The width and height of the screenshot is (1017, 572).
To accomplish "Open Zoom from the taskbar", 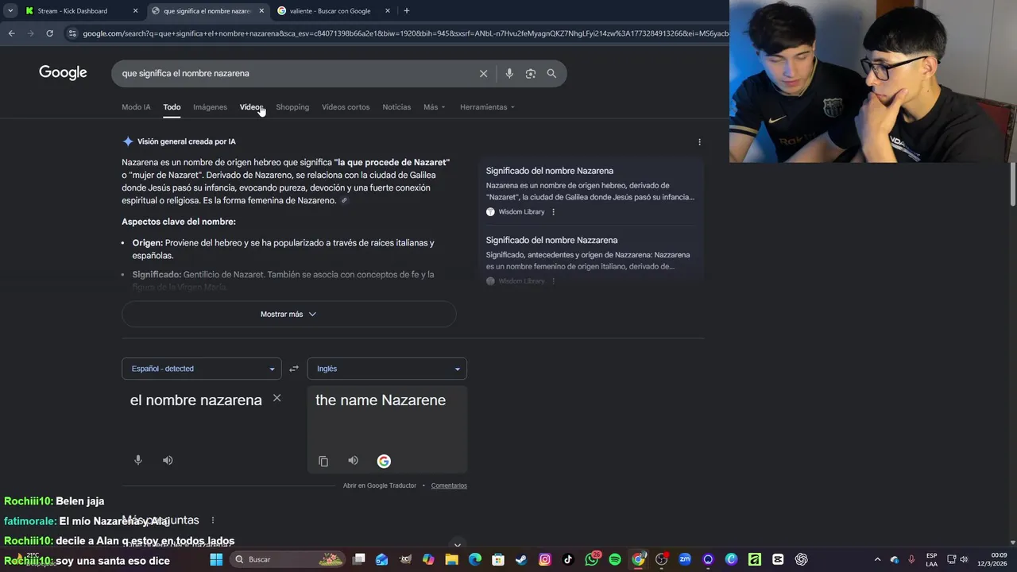I will pyautogui.click(x=685, y=559).
